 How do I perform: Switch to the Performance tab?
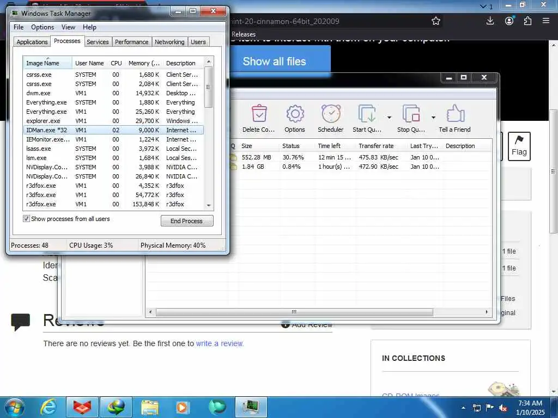pos(132,42)
